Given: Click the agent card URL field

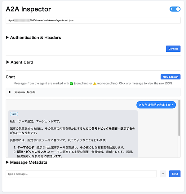Looking at the screenshot, I should pos(93,20).
